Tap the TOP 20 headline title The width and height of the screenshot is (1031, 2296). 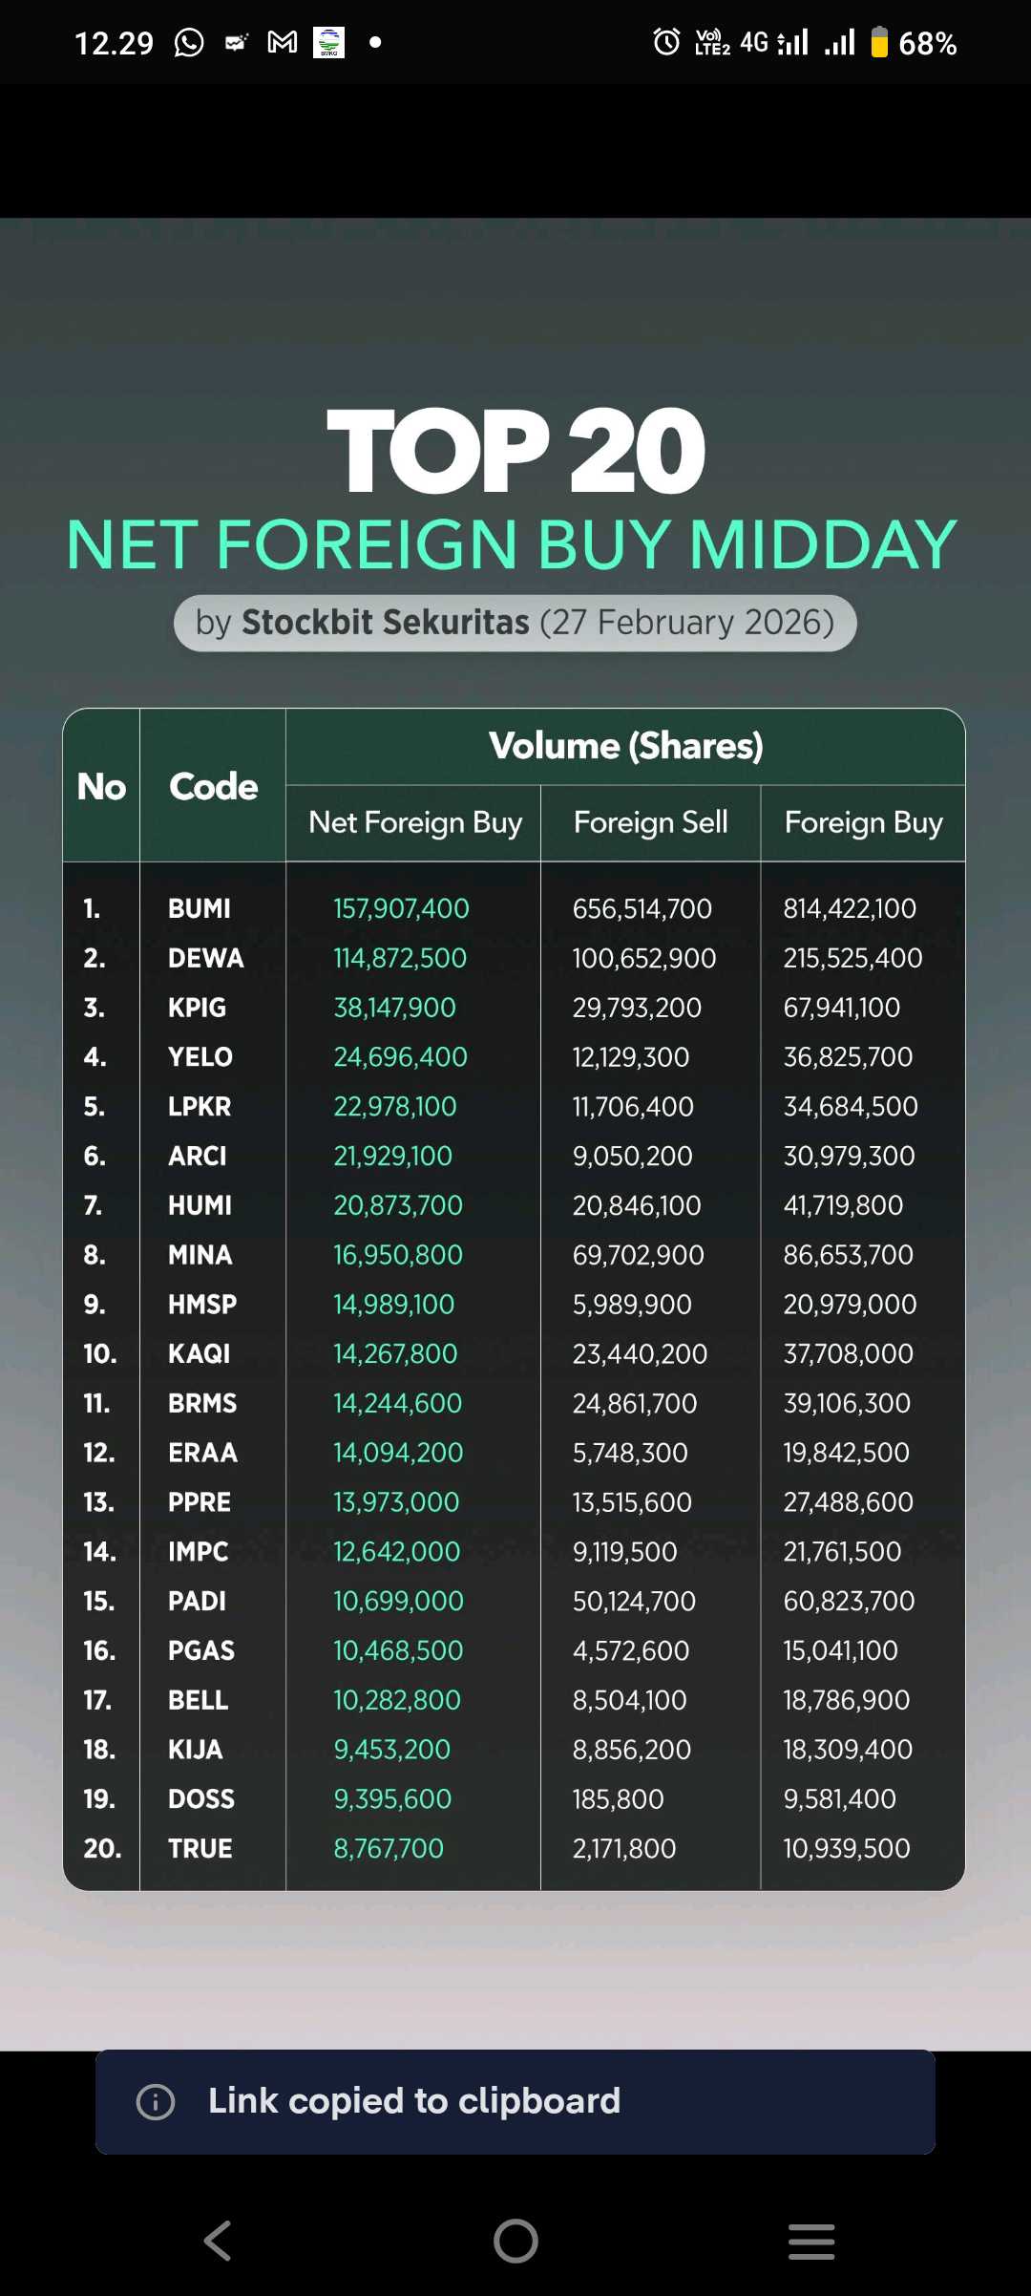pyautogui.click(x=515, y=451)
